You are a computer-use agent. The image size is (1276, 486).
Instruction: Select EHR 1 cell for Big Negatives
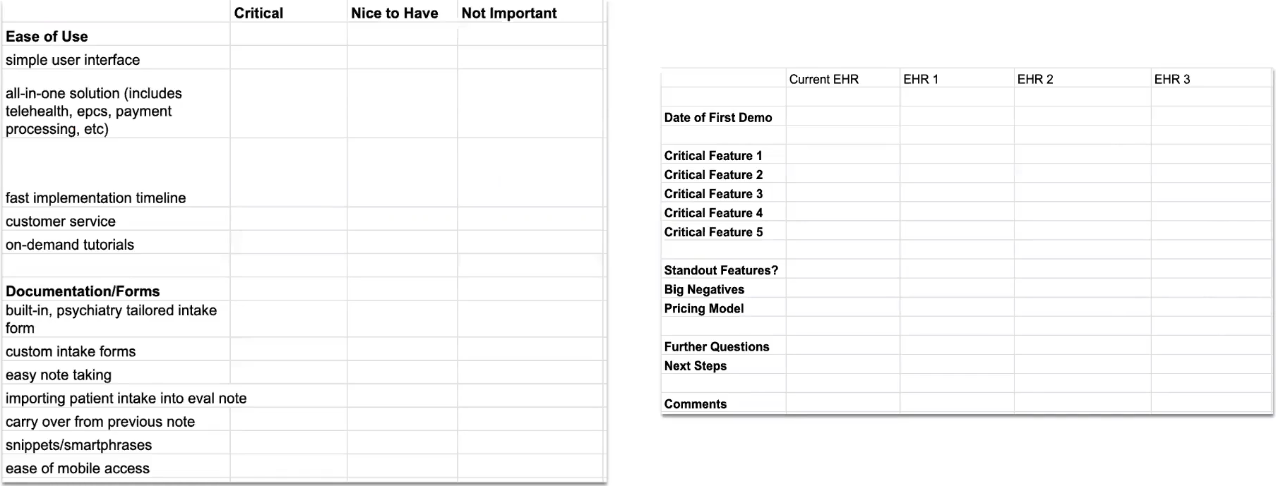point(956,290)
